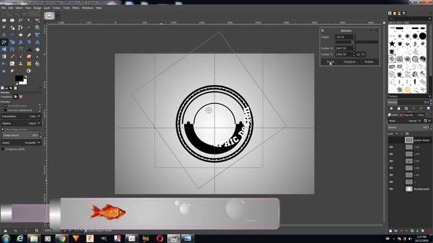Select the Ellipse Select tool
The width and height of the screenshot is (433, 243).
point(12,20)
